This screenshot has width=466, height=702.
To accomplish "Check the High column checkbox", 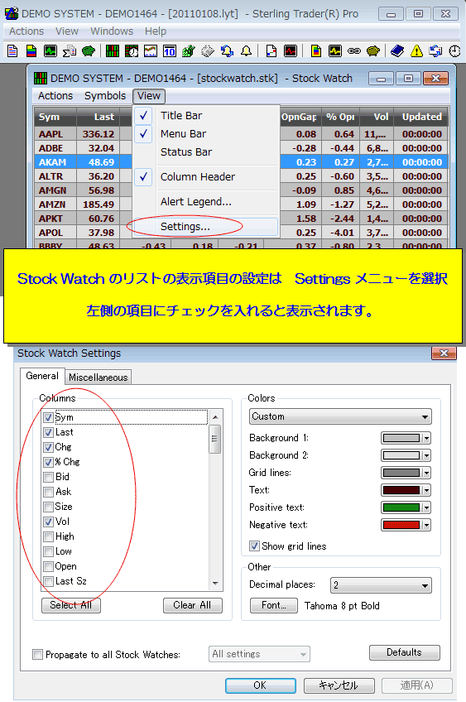I will 48,536.
